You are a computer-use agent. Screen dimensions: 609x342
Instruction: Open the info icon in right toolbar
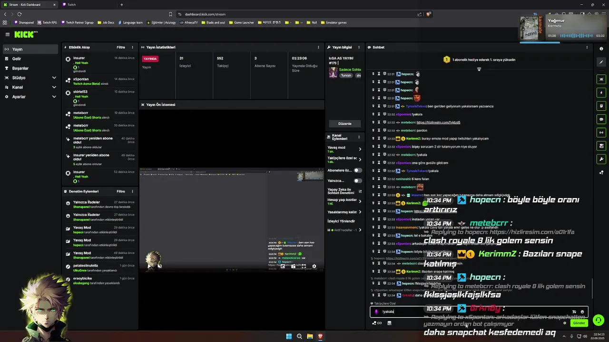pos(601,49)
